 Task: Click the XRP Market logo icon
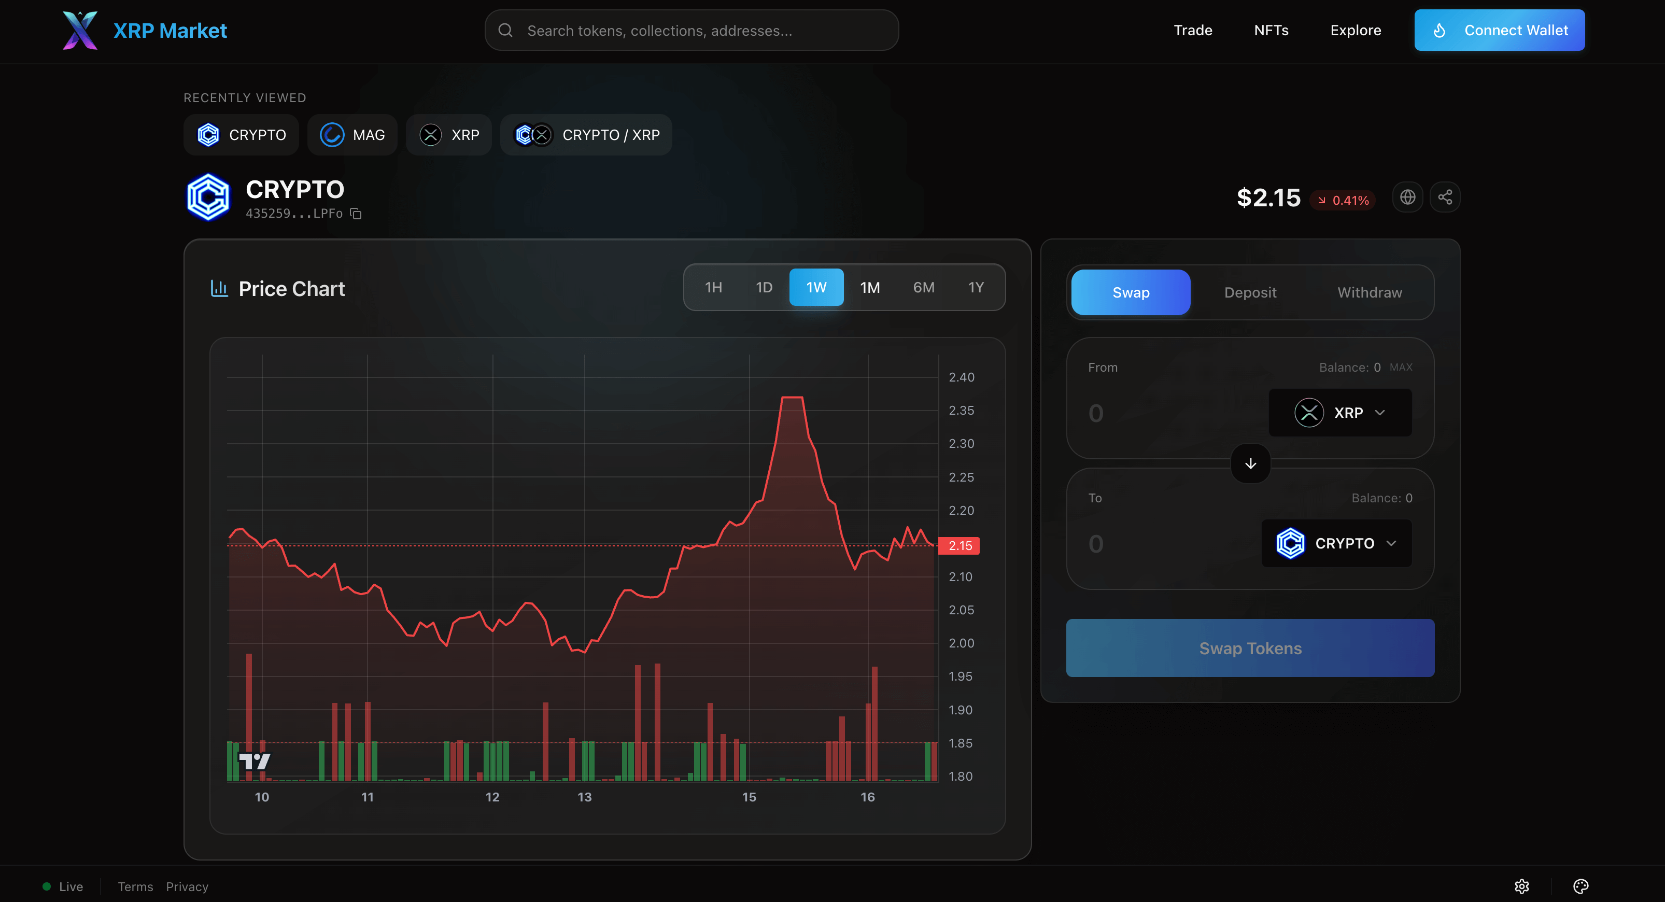(80, 31)
